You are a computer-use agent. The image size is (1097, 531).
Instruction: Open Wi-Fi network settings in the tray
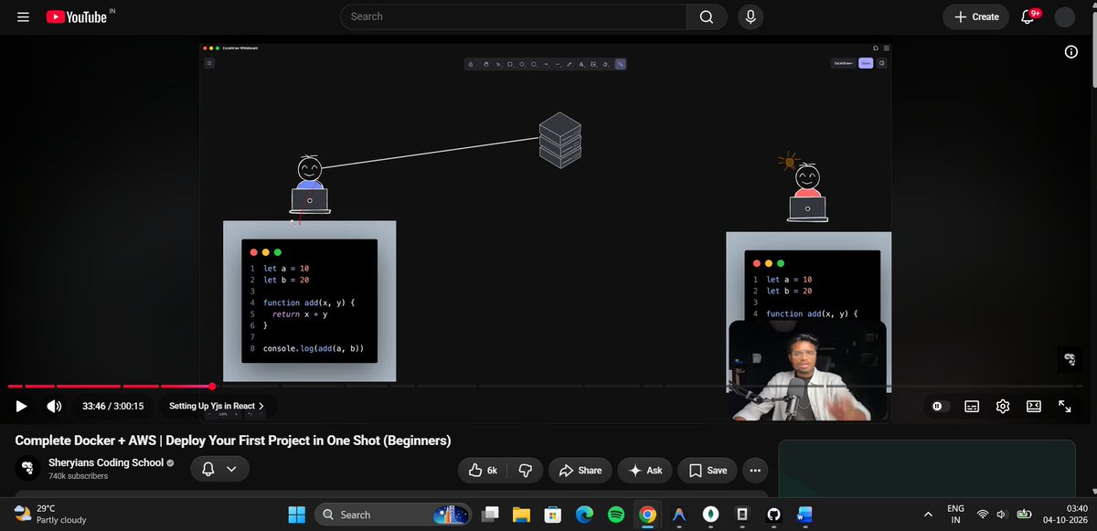coord(984,514)
